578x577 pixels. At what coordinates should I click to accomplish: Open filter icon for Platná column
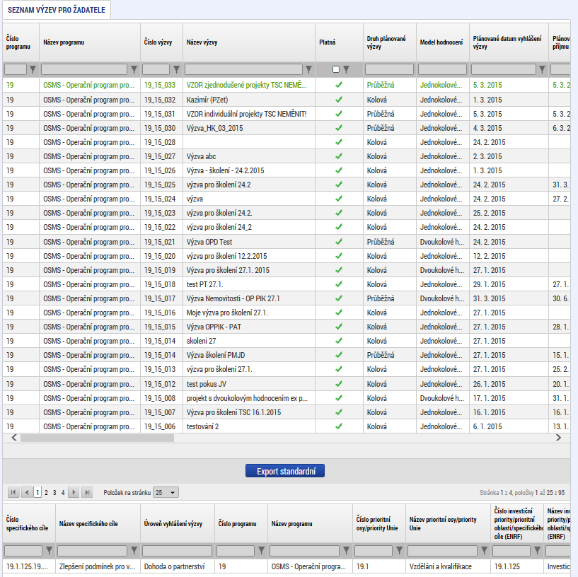tap(346, 69)
